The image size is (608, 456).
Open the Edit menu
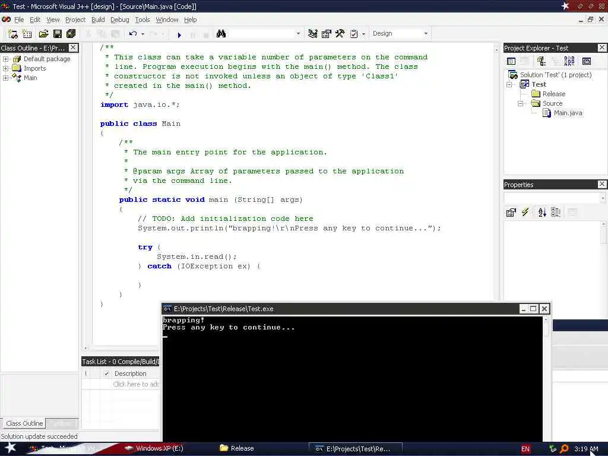[x=35, y=20]
